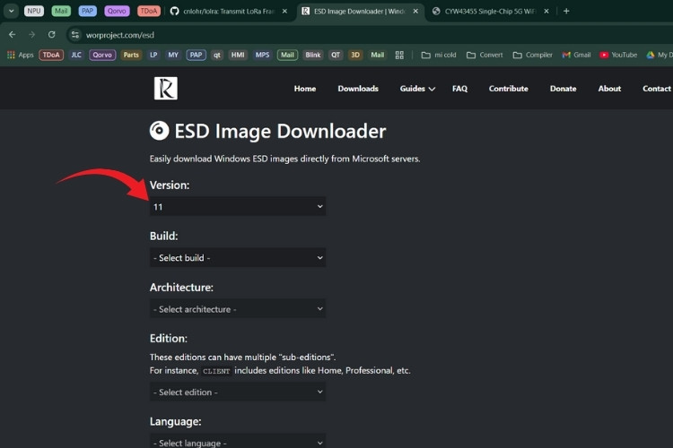Open the NPU tab group
673x448 pixels.
point(34,11)
